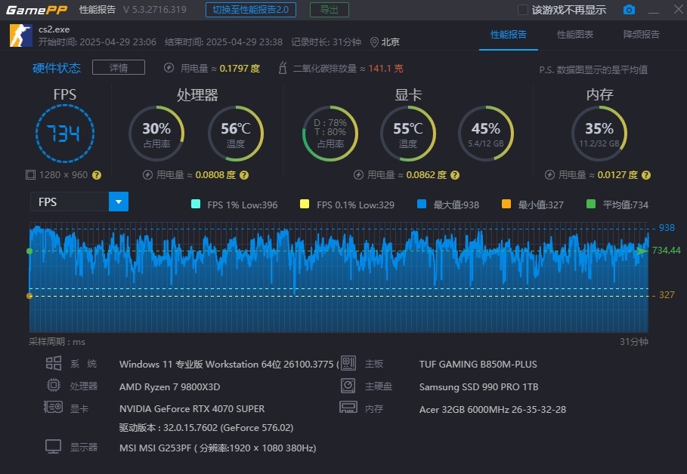
Task: Click the FPS combo box field
Action: click(x=79, y=202)
